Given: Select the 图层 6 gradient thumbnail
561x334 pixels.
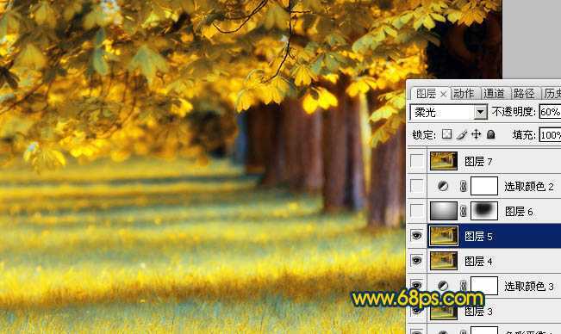Looking at the screenshot, I should 444,211.
